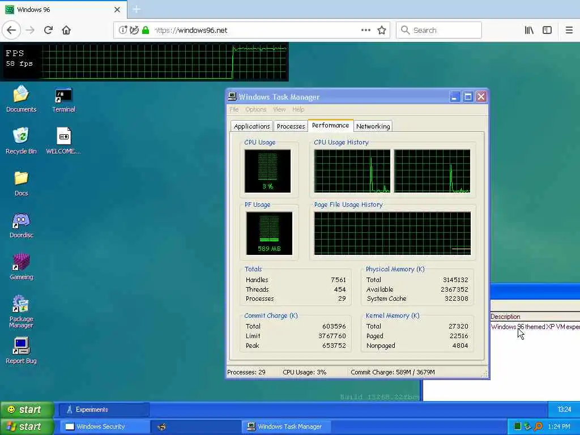This screenshot has width=580, height=435.
Task: Open the WELCOME markdown file icon
Action: point(63,140)
